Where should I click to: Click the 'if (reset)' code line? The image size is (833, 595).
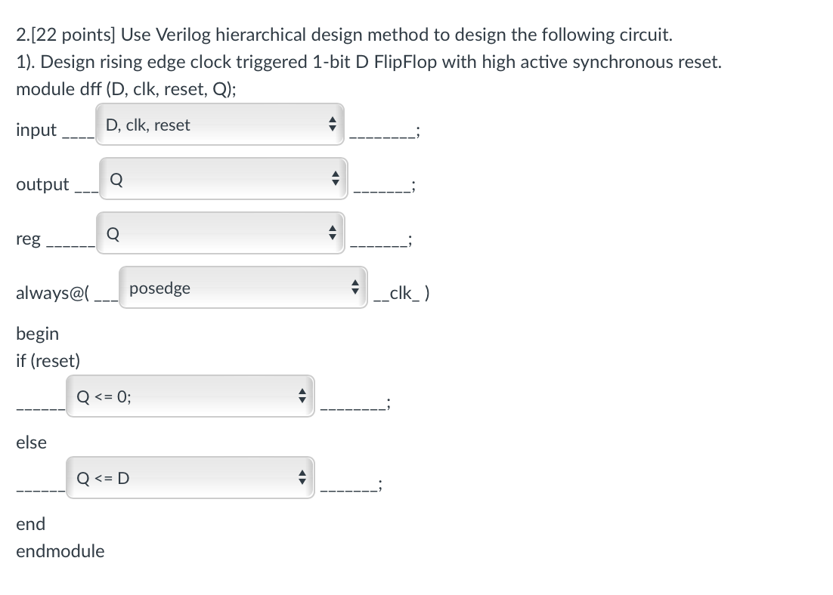pyautogui.click(x=48, y=361)
